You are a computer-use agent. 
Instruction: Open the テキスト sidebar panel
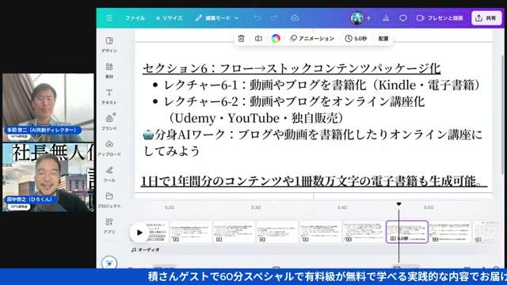(109, 97)
